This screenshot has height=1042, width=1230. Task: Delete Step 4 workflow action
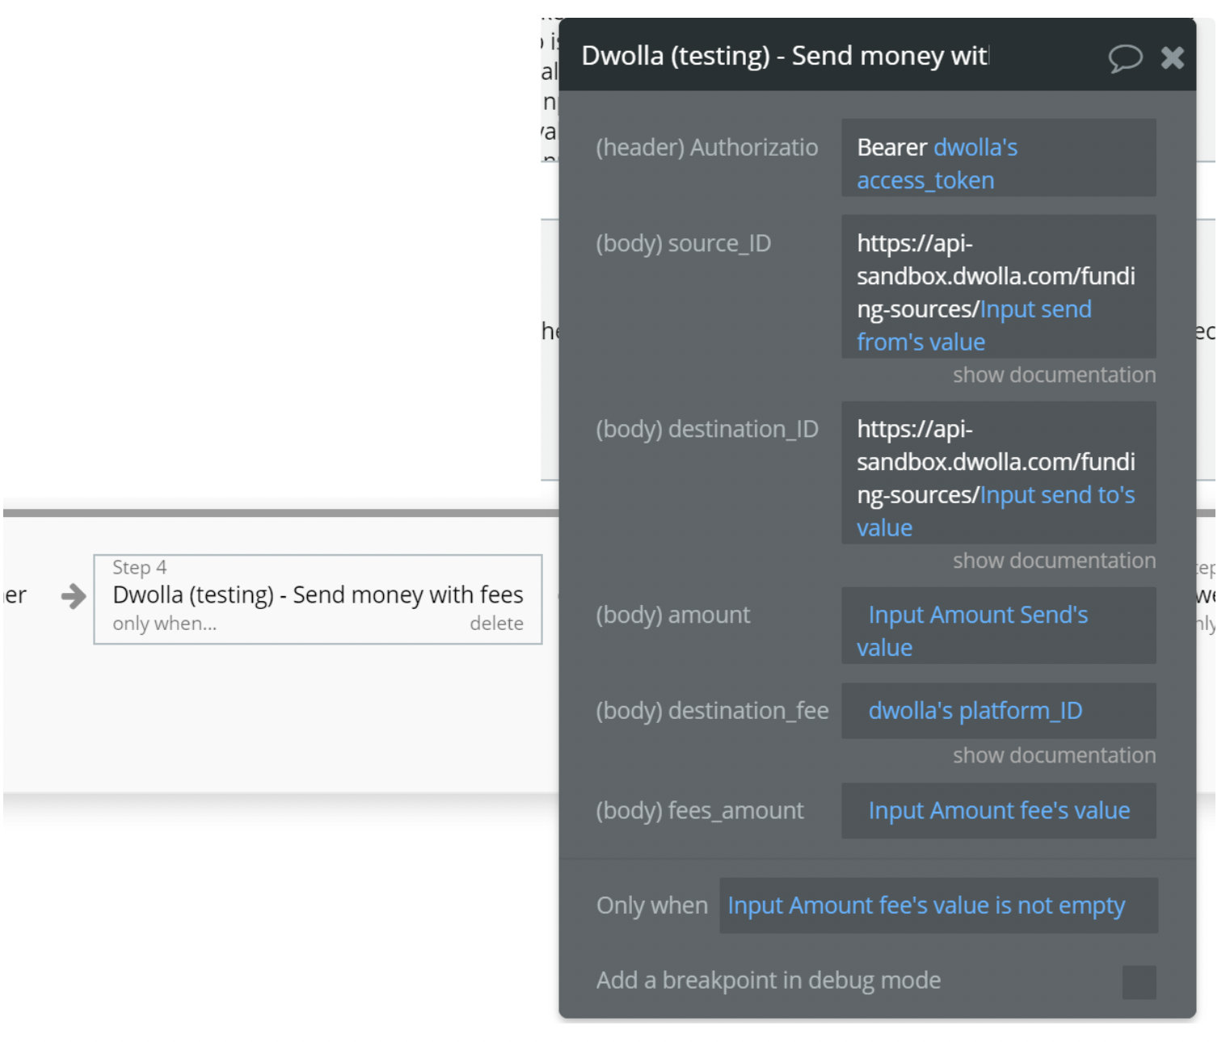[x=496, y=624]
